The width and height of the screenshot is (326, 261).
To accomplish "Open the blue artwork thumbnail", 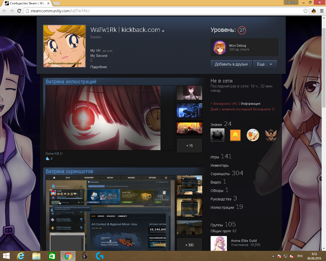I will tap(189, 110).
